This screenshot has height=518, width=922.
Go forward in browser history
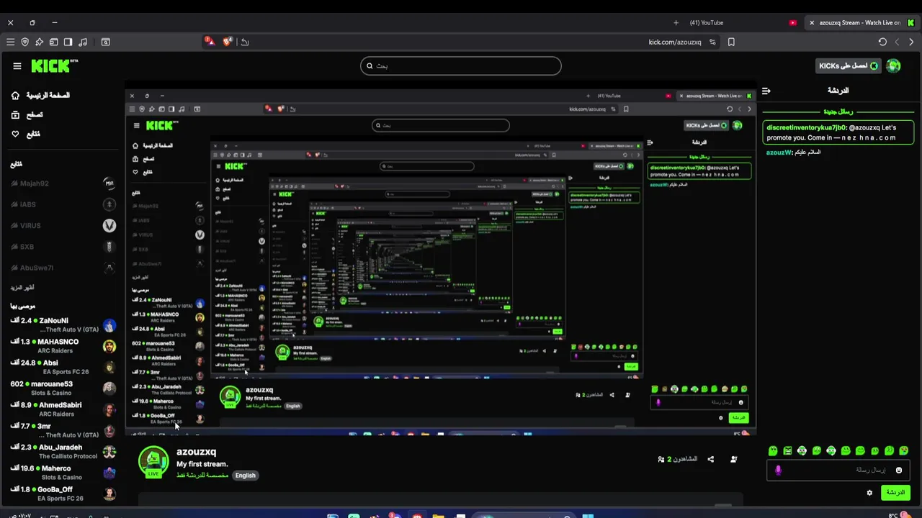(897, 42)
